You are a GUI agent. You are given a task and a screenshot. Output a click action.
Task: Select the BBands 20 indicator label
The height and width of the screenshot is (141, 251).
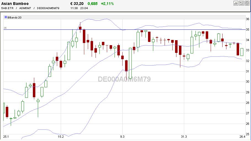(x=14, y=17)
